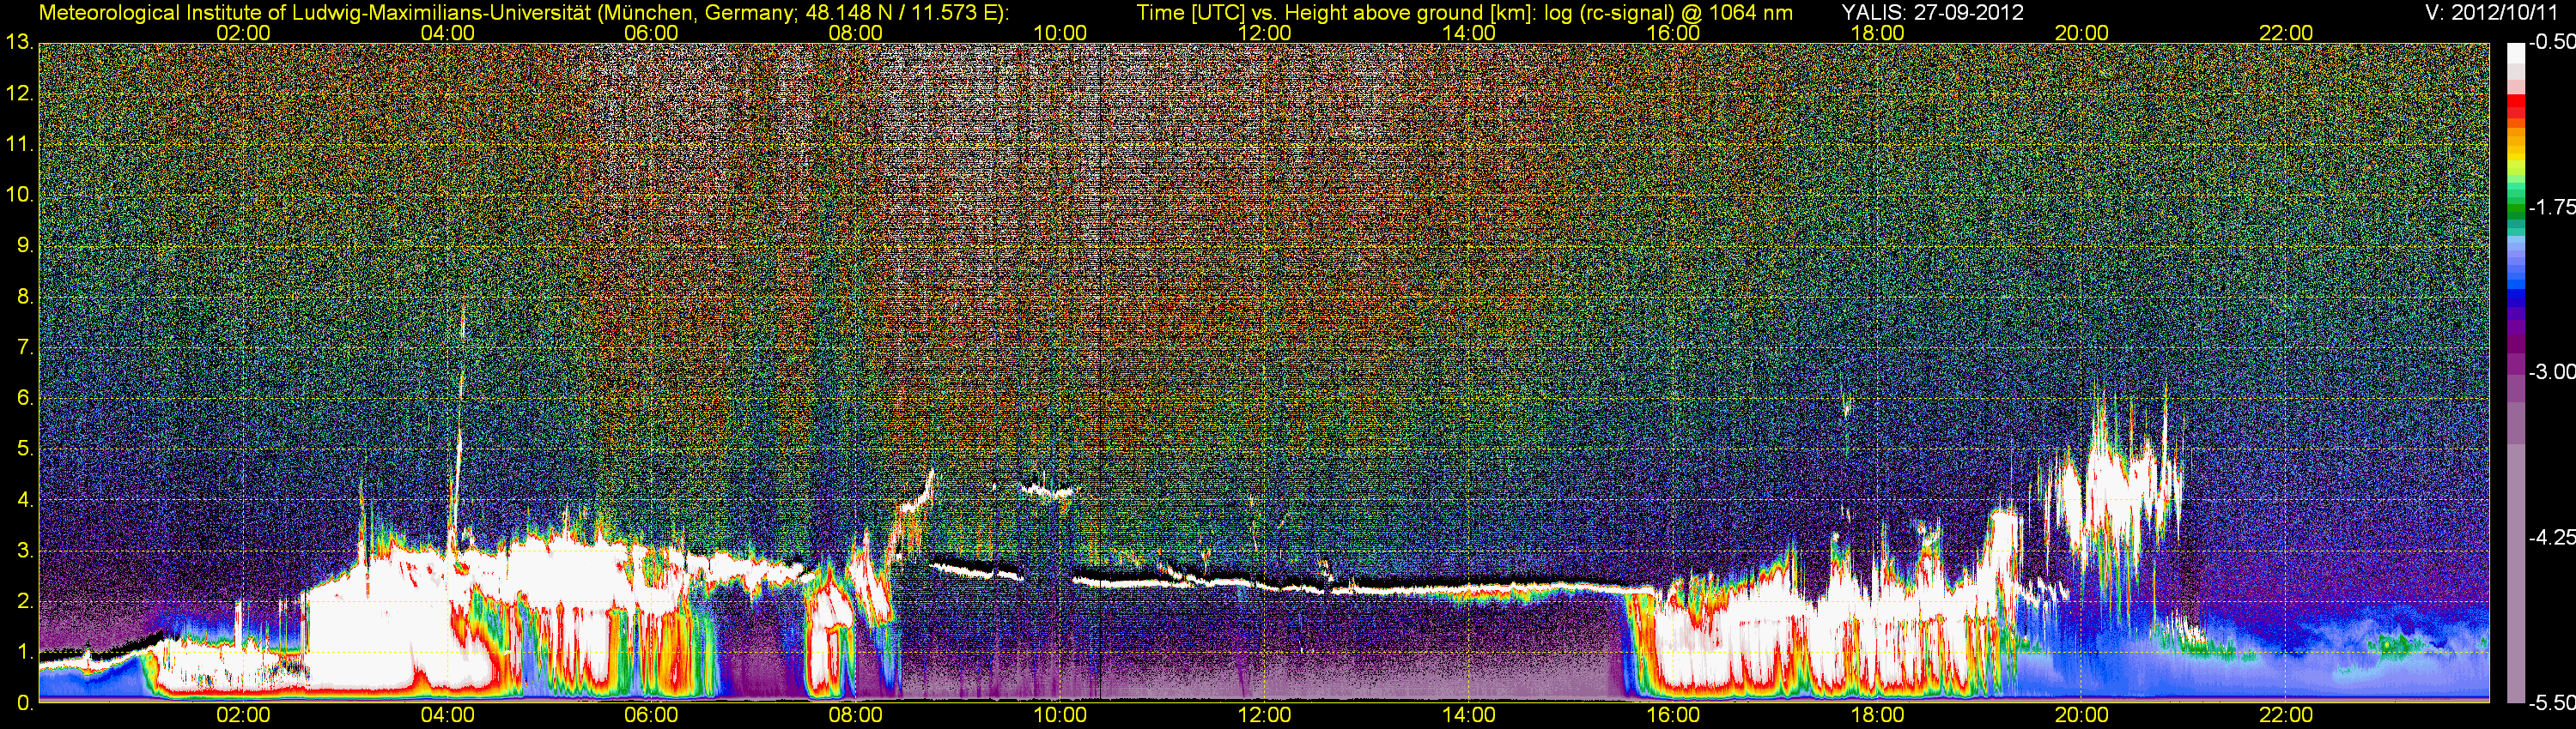This screenshot has width=2576, height=729.
Task: Select the 08:00 label on the bottom time axis
Action: click(x=856, y=715)
